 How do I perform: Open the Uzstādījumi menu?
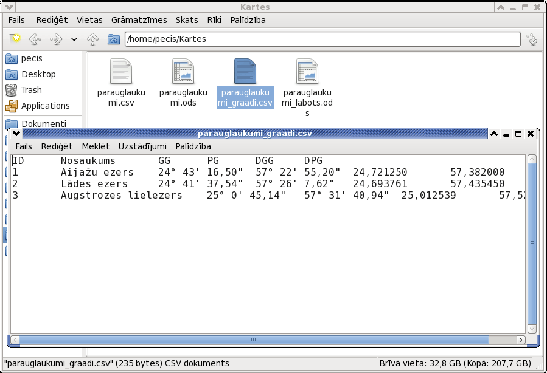tap(142, 146)
